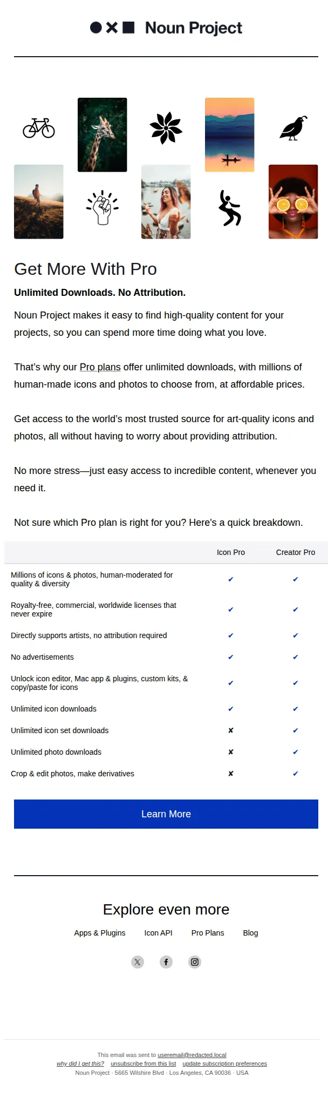Open the Instagram social icon
This screenshot has height=1104, width=328.
195,962
